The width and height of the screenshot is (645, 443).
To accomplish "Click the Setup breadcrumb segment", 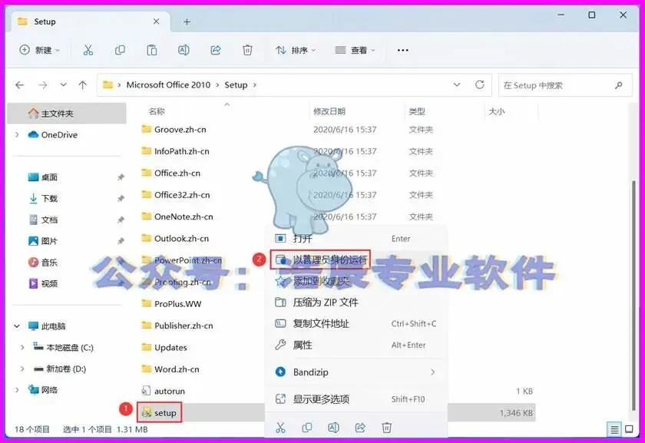I will point(236,85).
